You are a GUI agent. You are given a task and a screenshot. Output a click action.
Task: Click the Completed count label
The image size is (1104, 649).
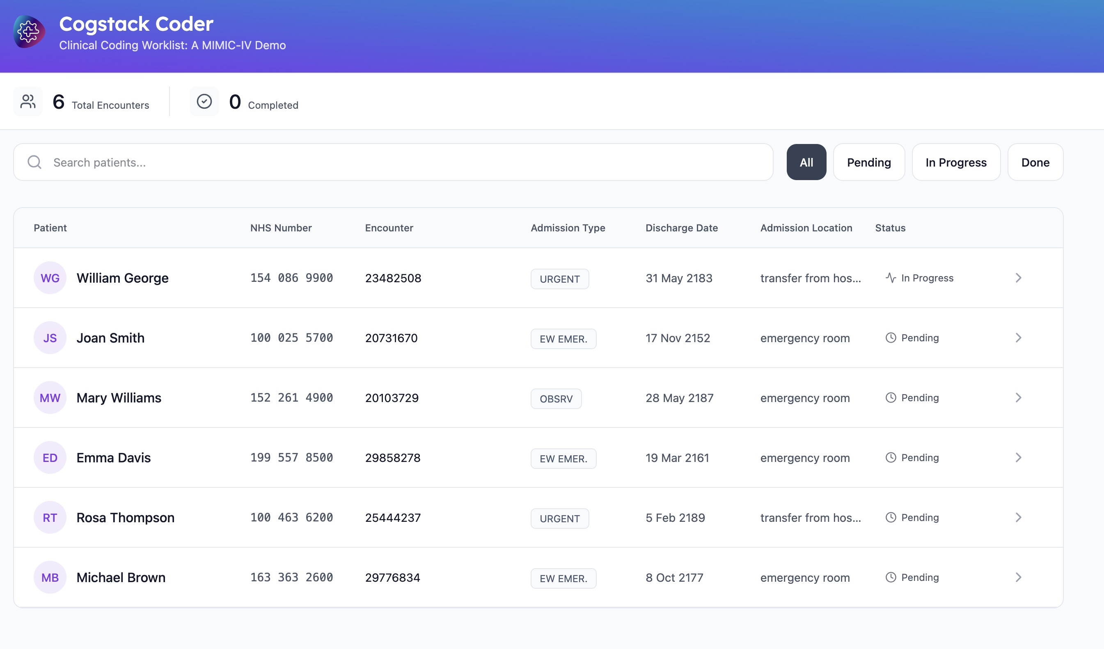[273, 105]
